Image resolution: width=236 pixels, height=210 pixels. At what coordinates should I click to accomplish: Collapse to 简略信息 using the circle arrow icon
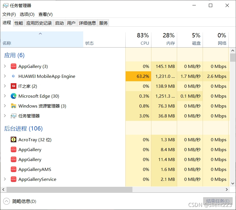pos(7,201)
